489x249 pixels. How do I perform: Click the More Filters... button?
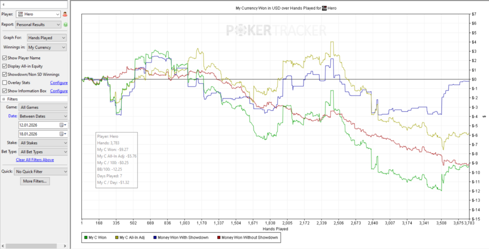point(34,181)
